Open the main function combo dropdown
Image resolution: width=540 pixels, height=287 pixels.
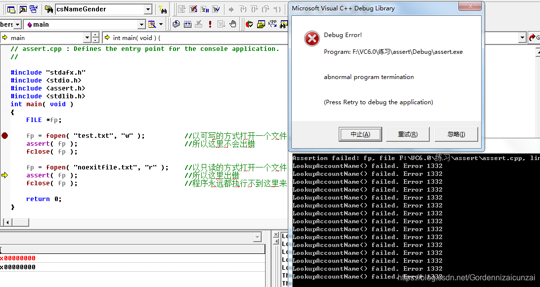[x=141, y=24]
